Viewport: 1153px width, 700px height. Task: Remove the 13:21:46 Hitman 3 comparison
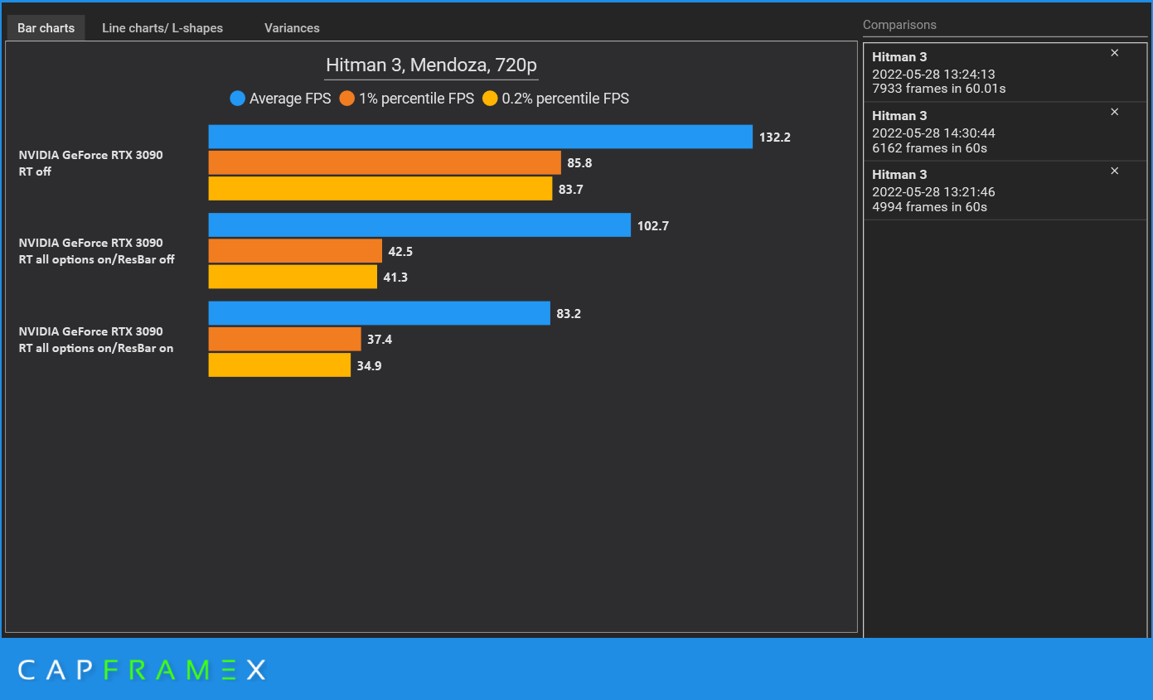1114,171
